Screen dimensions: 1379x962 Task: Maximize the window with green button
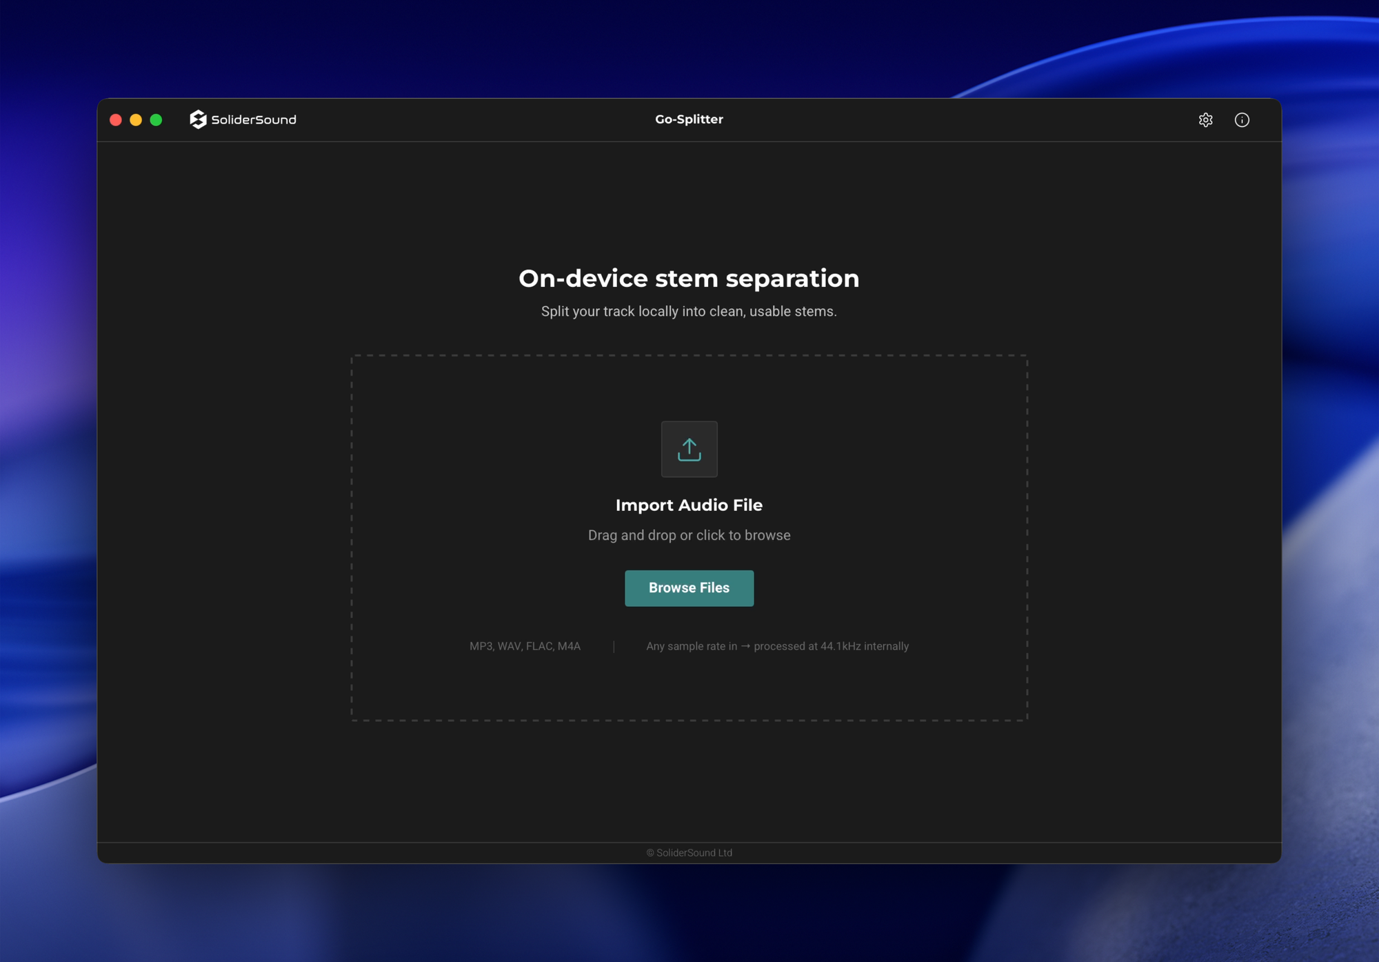pyautogui.click(x=156, y=120)
